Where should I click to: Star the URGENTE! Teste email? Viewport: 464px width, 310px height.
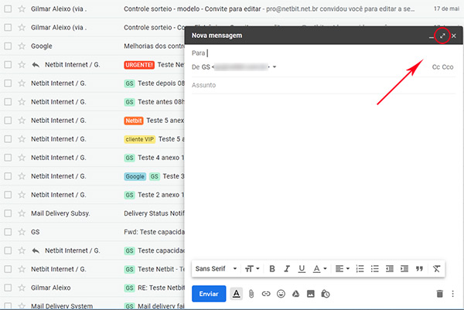click(x=22, y=65)
